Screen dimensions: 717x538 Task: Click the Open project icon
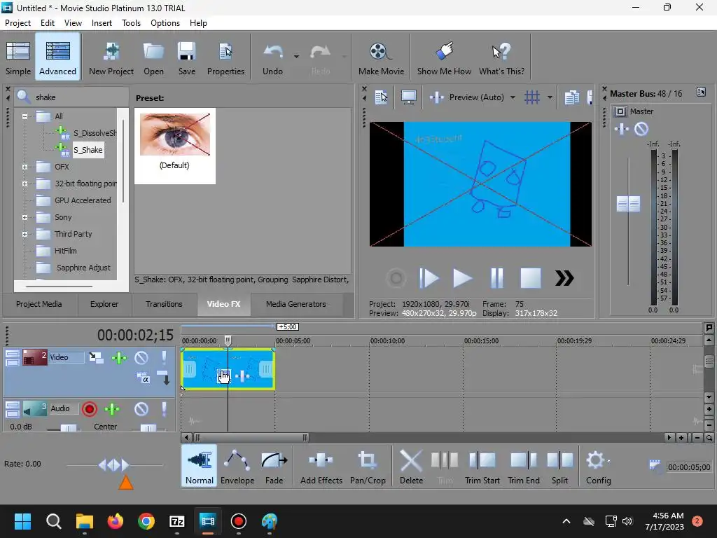(153, 57)
